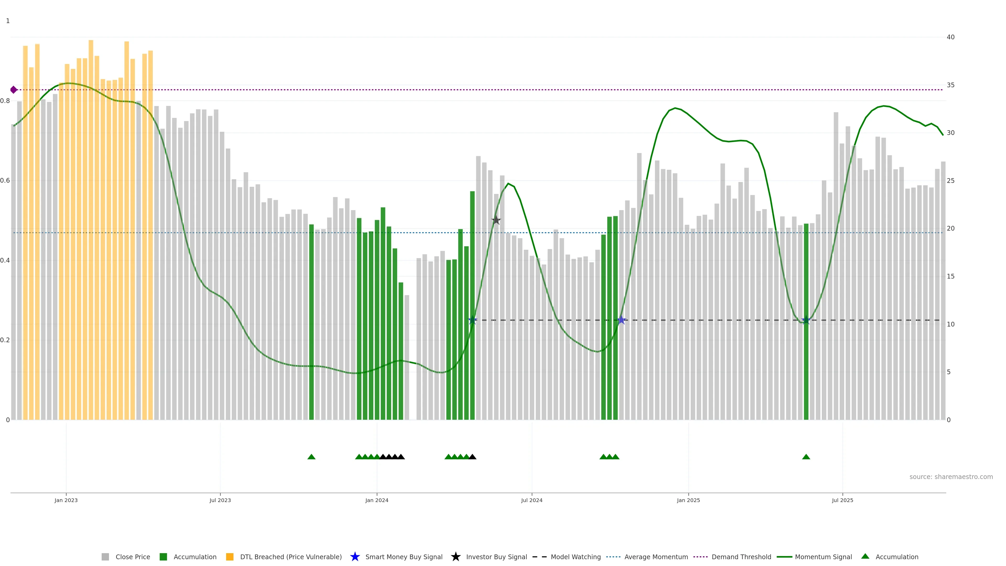The height and width of the screenshot is (566, 1006).
Task: Click the Jul 2025 axis label
Action: 842,500
